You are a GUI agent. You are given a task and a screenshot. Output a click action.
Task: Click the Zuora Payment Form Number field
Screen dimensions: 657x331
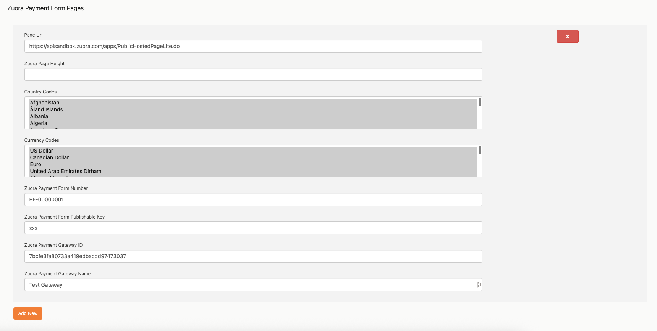(x=253, y=199)
